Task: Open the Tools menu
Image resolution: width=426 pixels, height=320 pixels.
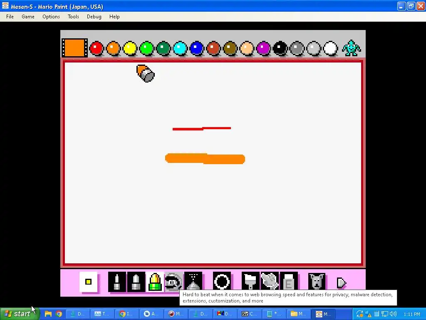Action: (73, 17)
